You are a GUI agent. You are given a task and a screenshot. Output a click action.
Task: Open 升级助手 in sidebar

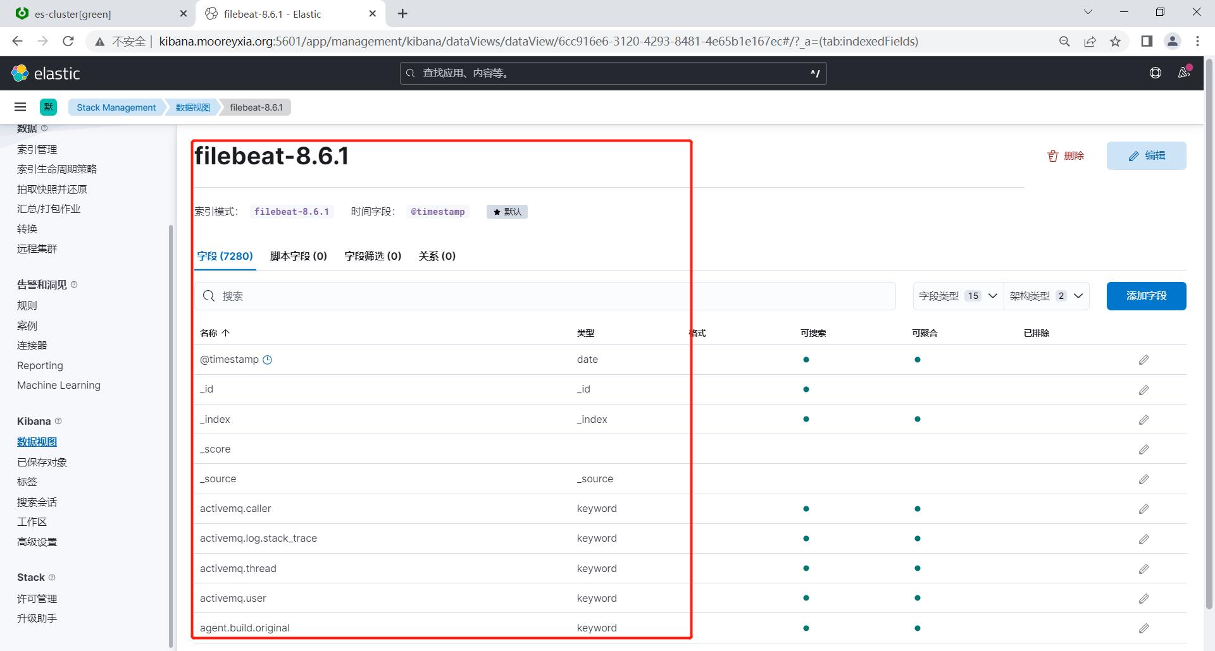(x=37, y=618)
